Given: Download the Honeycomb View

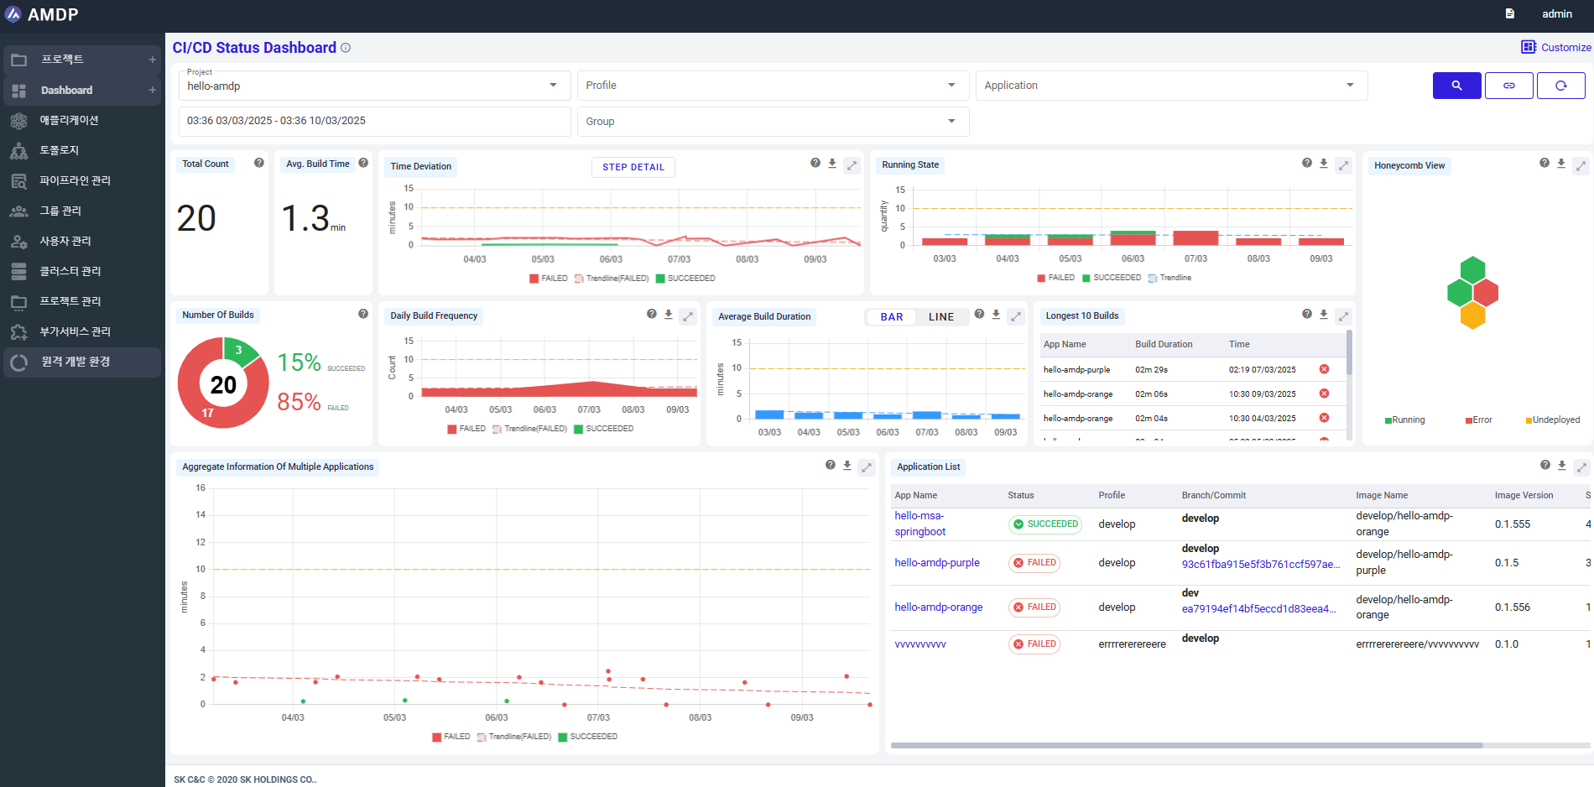Looking at the screenshot, I should point(1561,164).
